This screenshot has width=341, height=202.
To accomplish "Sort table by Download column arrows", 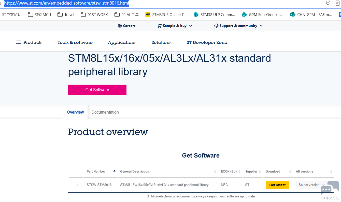I will click(x=290, y=172).
